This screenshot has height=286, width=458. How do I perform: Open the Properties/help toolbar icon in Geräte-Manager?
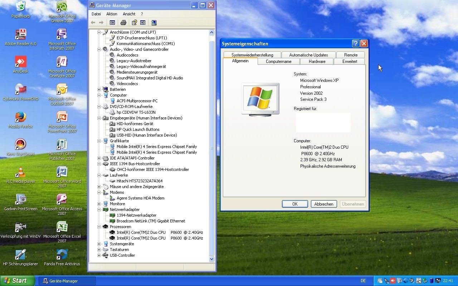pos(134,23)
